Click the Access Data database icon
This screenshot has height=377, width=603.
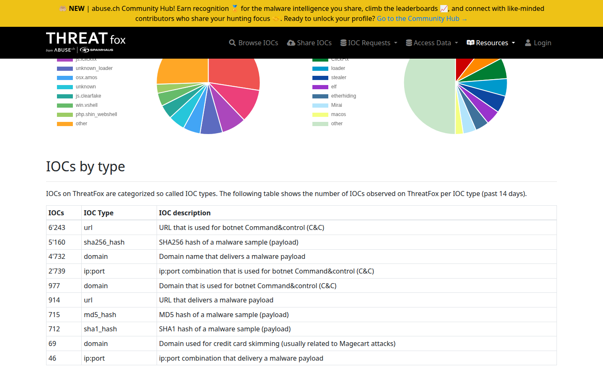click(x=409, y=43)
